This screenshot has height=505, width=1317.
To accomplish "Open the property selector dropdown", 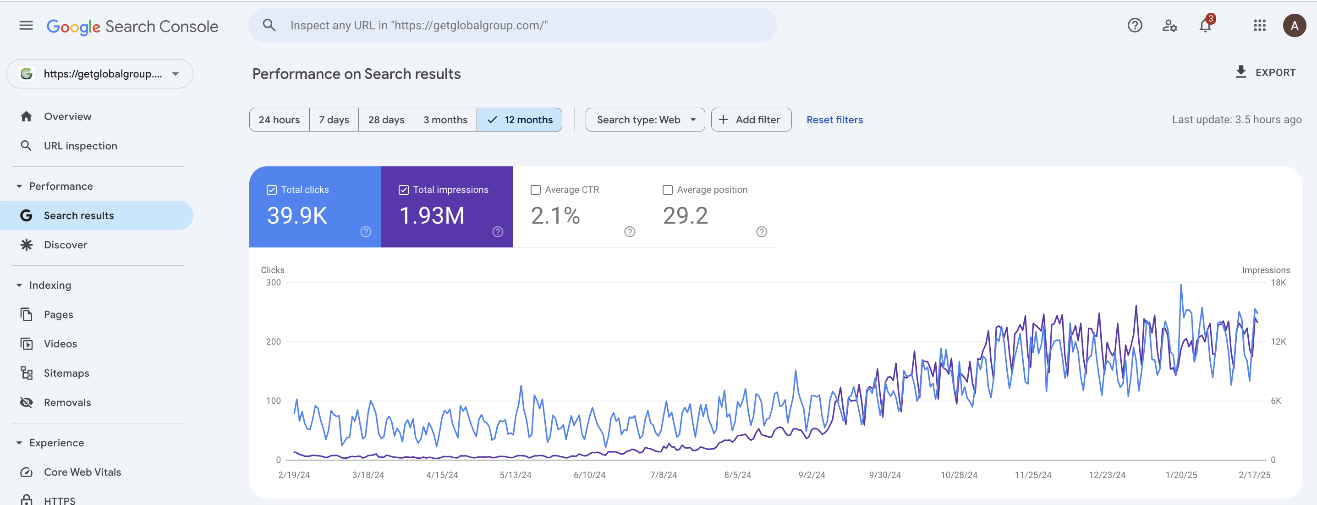I will point(100,74).
